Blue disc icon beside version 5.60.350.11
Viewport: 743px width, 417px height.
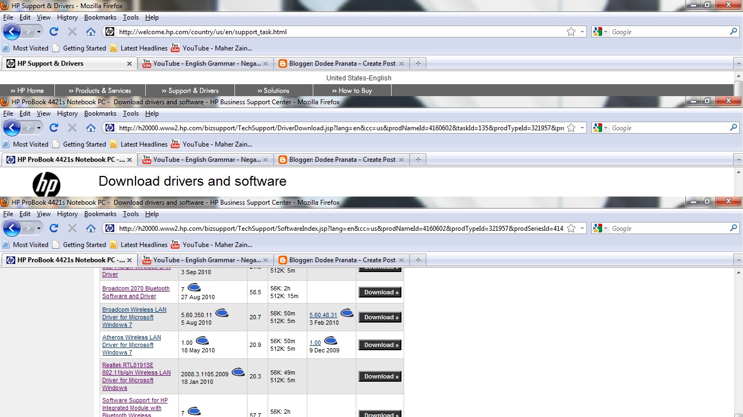coord(222,313)
